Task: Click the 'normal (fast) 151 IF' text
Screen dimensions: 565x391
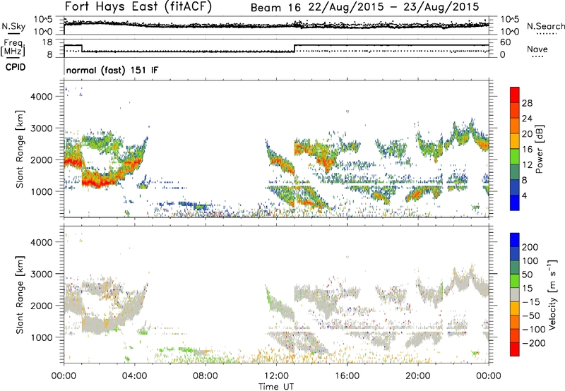Action: coord(112,70)
